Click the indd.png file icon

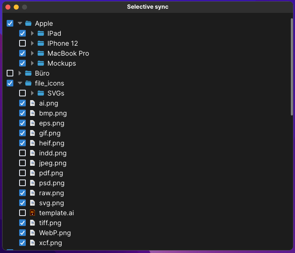(x=32, y=153)
